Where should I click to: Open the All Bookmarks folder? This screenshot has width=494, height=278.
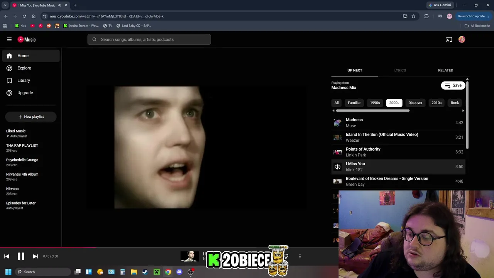pyautogui.click(x=477, y=26)
